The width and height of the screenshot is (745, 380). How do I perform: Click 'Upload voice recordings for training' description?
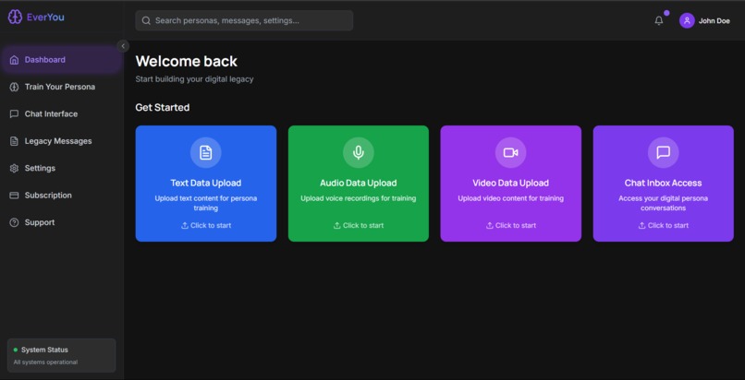tap(359, 198)
